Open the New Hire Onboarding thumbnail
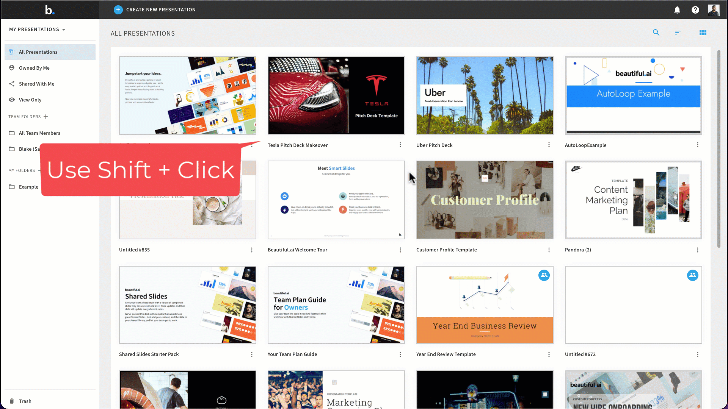This screenshot has width=728, height=409. [x=634, y=390]
